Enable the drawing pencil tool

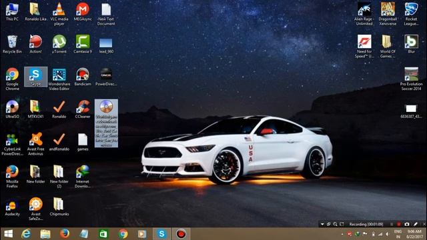click(416, 224)
